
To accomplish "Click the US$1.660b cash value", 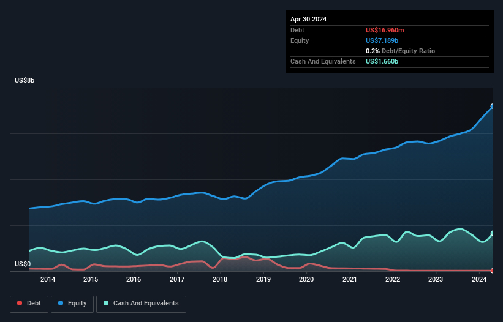I will click(382, 61).
